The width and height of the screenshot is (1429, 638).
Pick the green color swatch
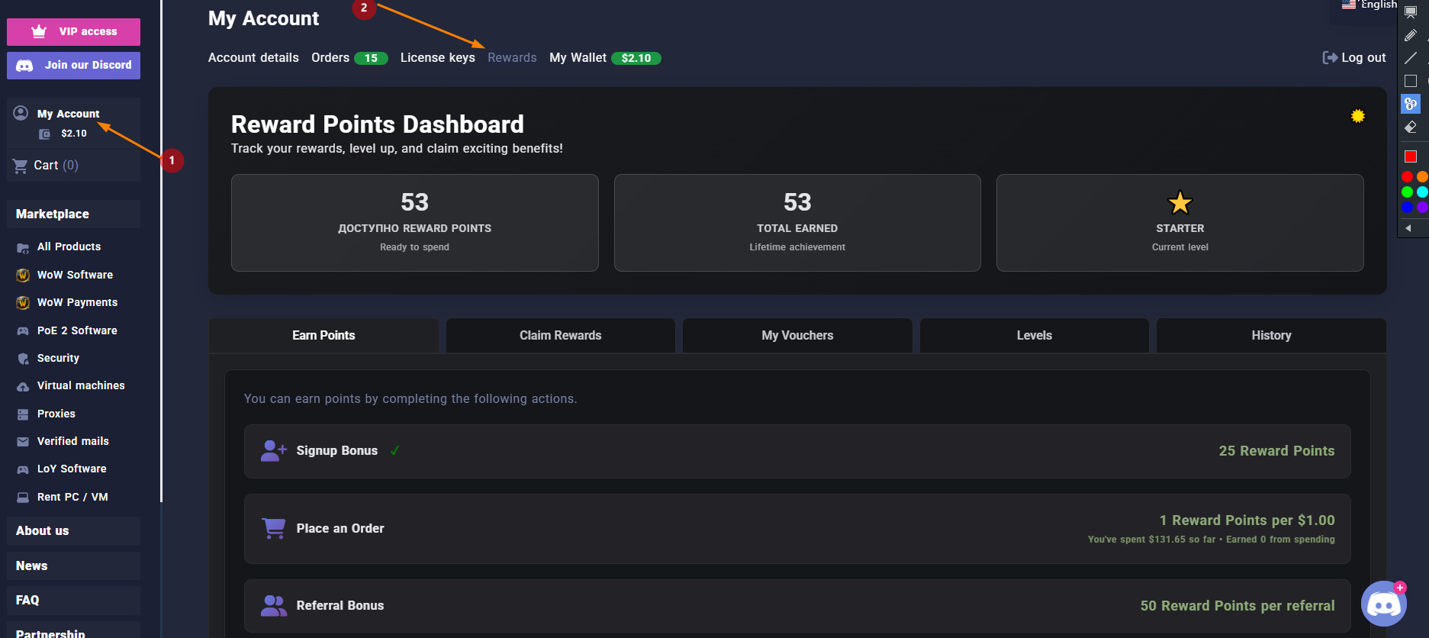coord(1407,192)
